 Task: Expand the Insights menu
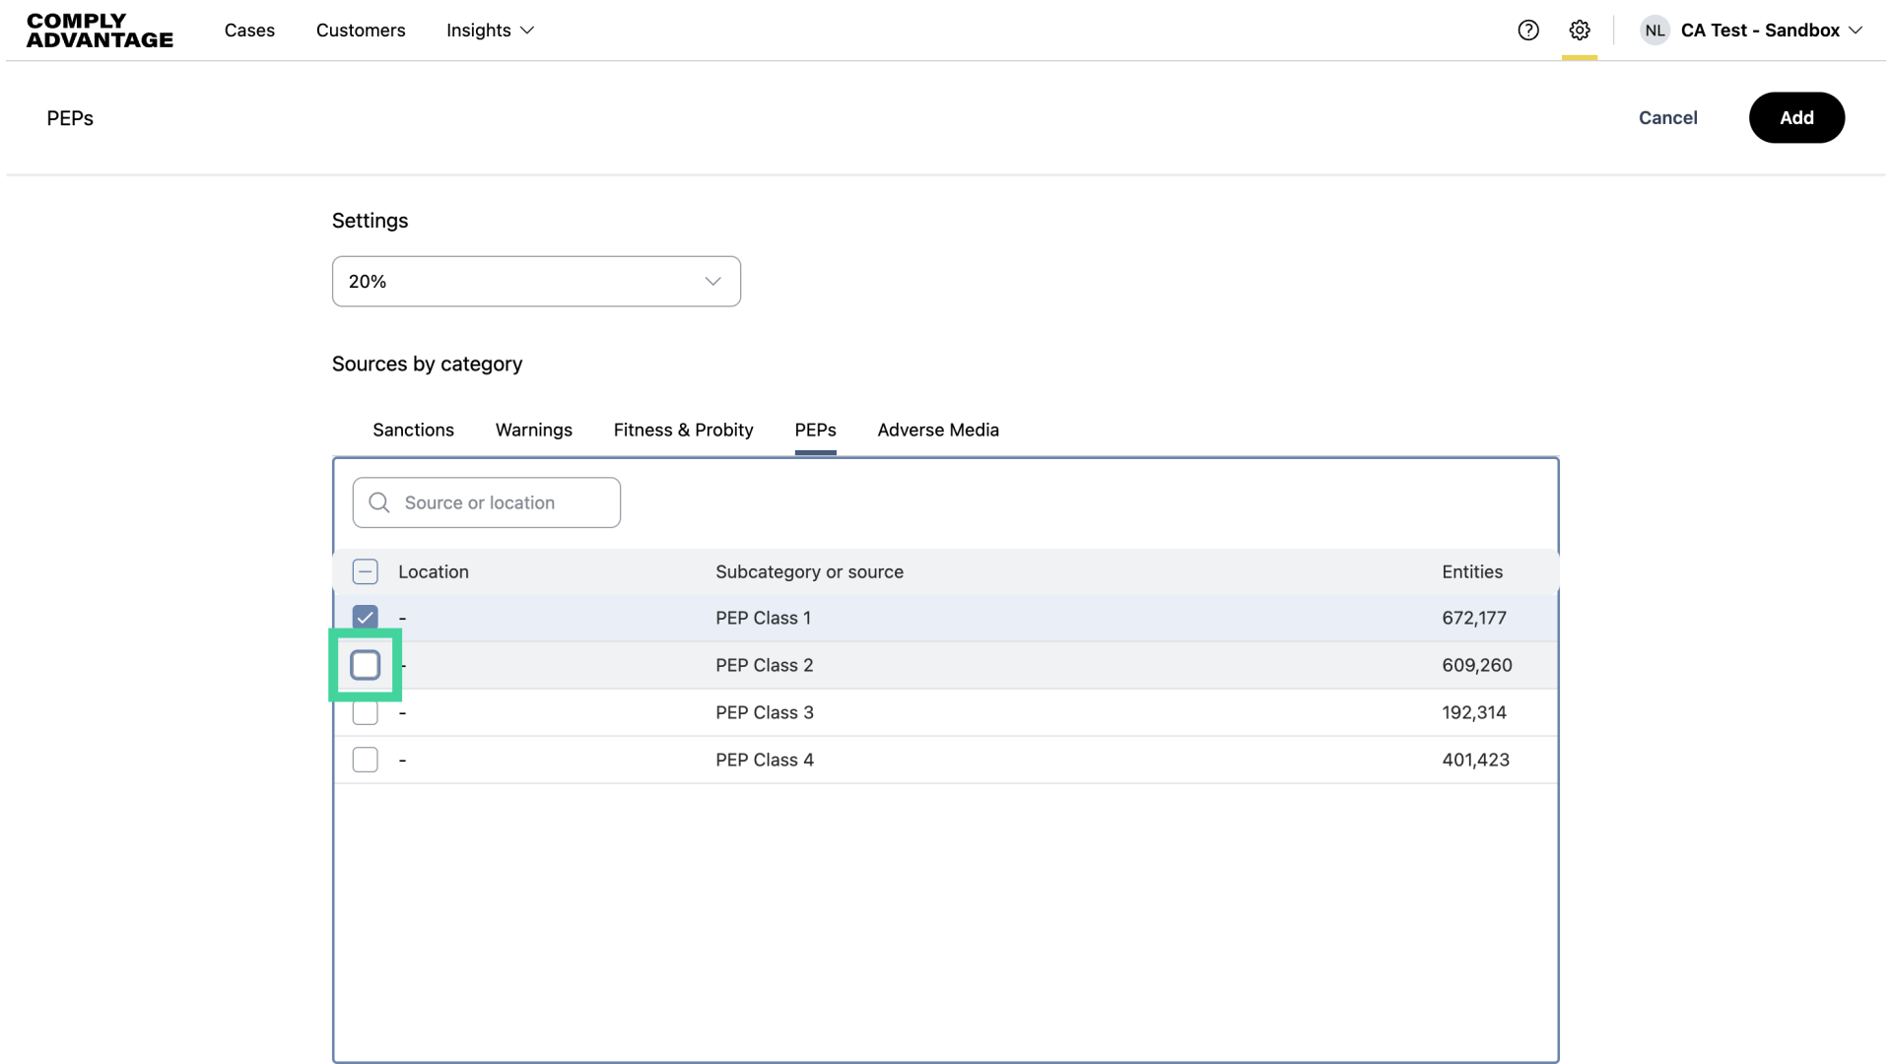pos(490,31)
